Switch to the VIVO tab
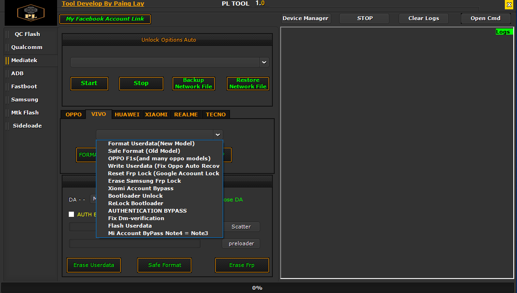This screenshot has width=517, height=293. [99, 114]
